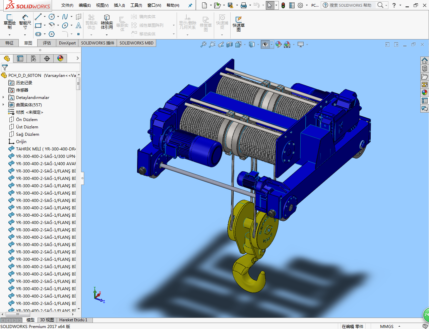Viewport: 429px width, 329px height.
Task: Select the Straight Slot tool
Action: pos(38,34)
